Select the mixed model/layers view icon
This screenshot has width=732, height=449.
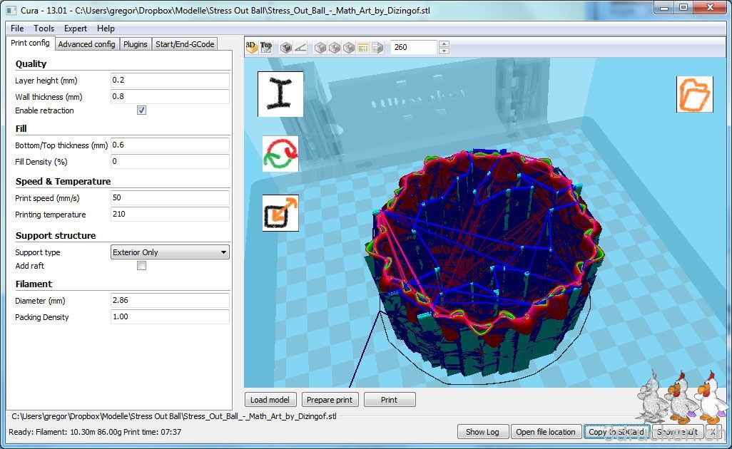[377, 47]
